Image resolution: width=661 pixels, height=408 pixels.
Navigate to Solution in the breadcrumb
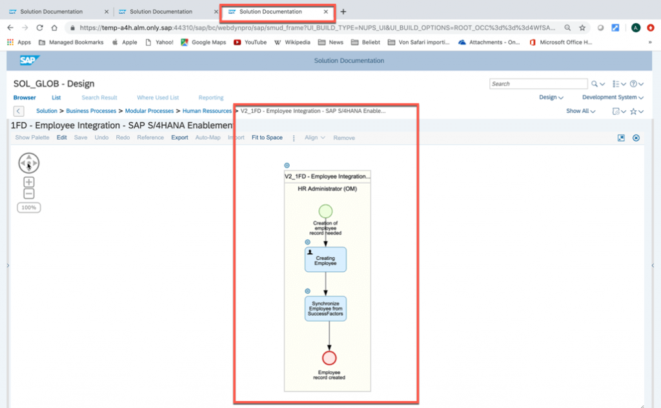(46, 111)
